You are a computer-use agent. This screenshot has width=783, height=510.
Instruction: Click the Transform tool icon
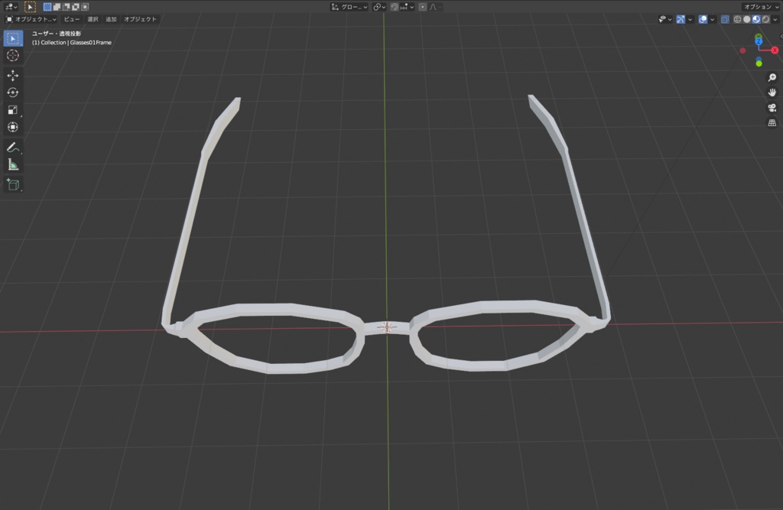(x=12, y=127)
